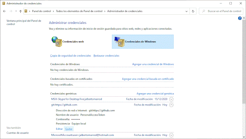Click Todos los elementos de Panel de control breadcrumb
Viewport: 246px width, 139px height.
(x=79, y=11)
